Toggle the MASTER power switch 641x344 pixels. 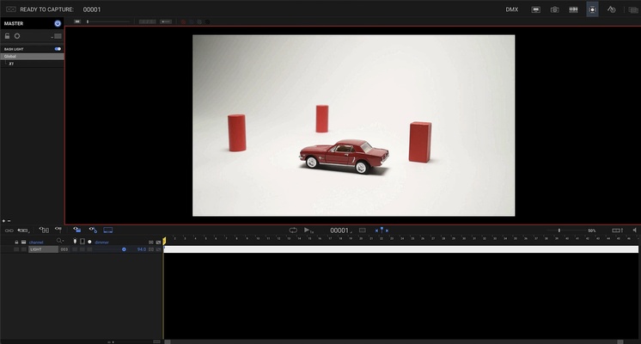[58, 23]
